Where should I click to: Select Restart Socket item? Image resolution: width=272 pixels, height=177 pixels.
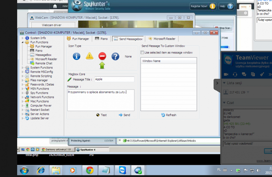tap(40, 110)
